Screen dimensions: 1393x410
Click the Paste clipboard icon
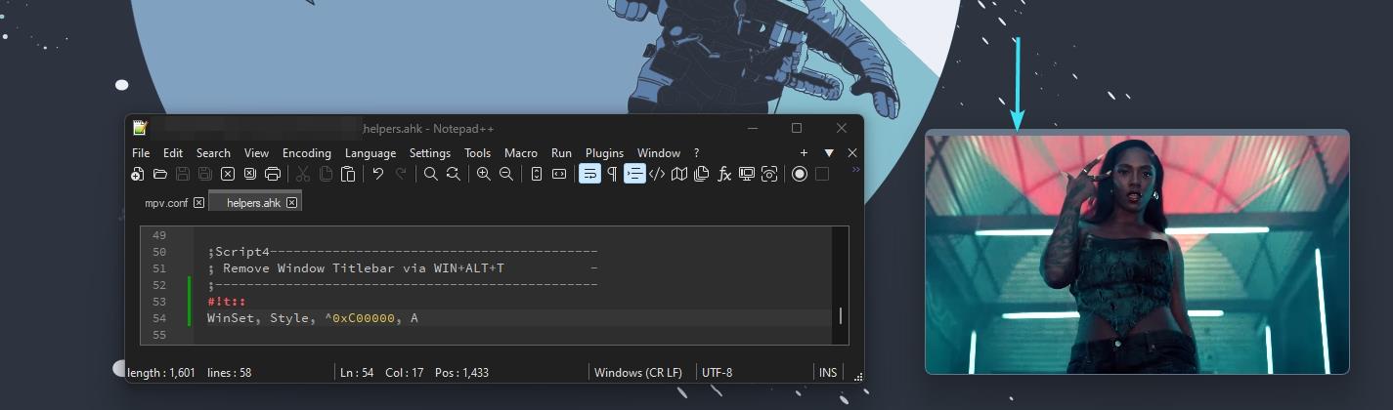(x=348, y=174)
